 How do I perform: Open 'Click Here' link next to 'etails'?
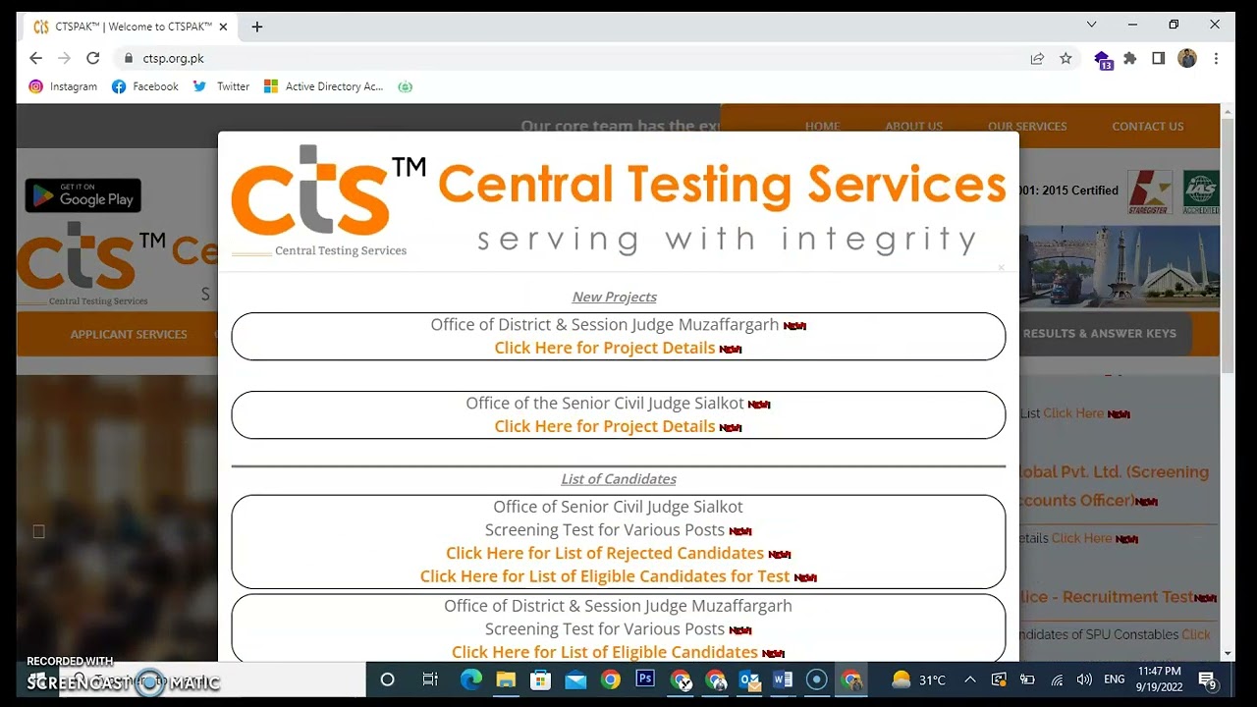(1082, 538)
